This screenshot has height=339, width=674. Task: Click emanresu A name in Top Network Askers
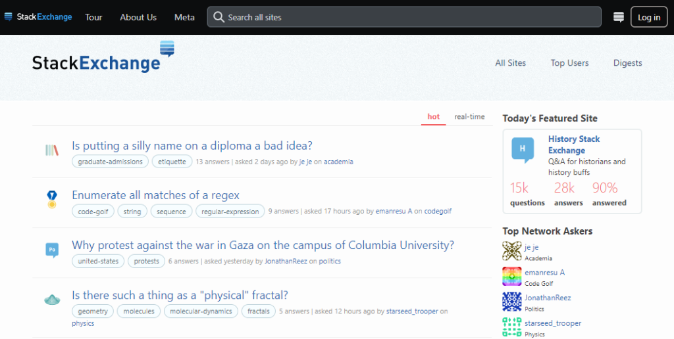544,273
